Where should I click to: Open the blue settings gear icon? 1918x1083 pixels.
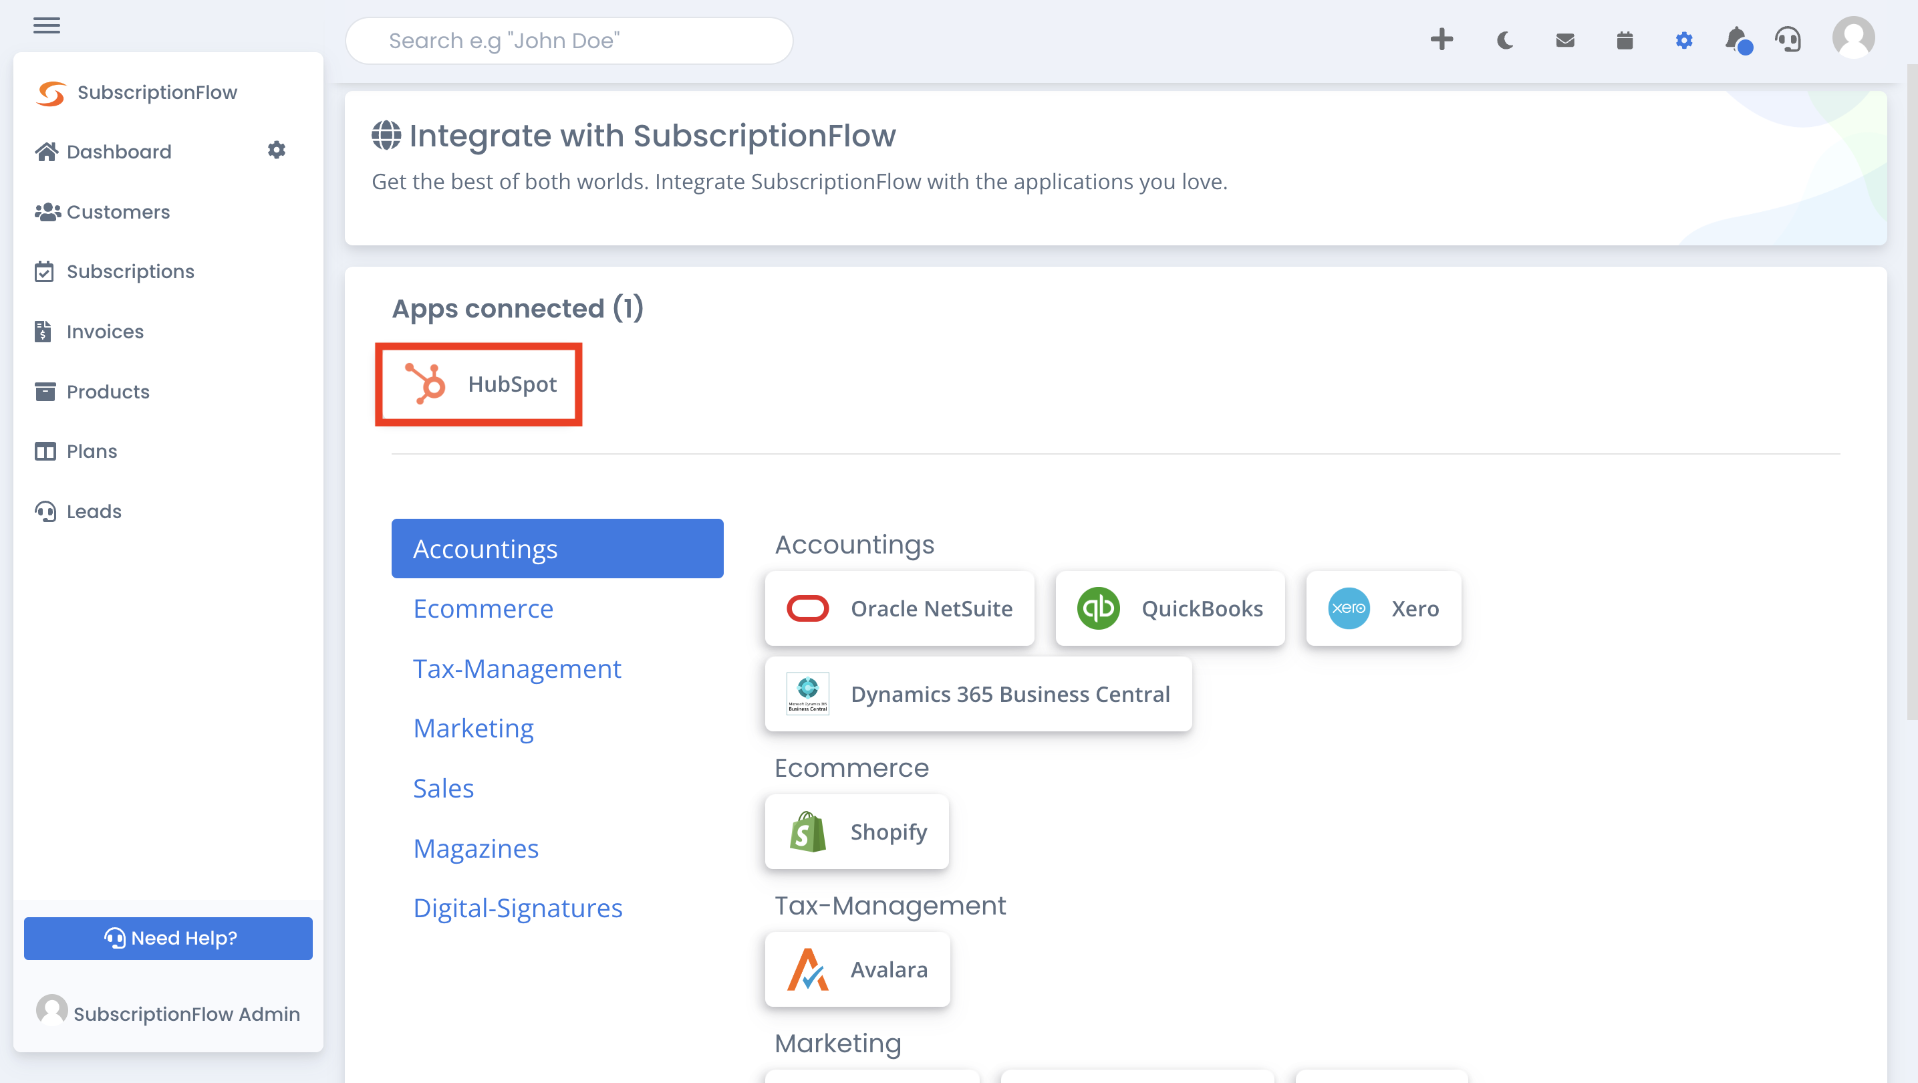point(1684,40)
